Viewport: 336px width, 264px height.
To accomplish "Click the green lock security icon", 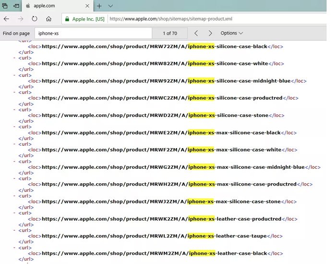I will [x=67, y=19].
